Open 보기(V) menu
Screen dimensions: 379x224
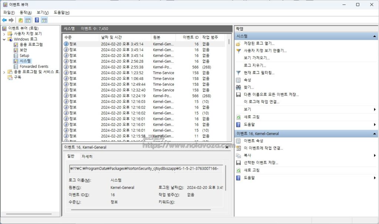(x=43, y=13)
